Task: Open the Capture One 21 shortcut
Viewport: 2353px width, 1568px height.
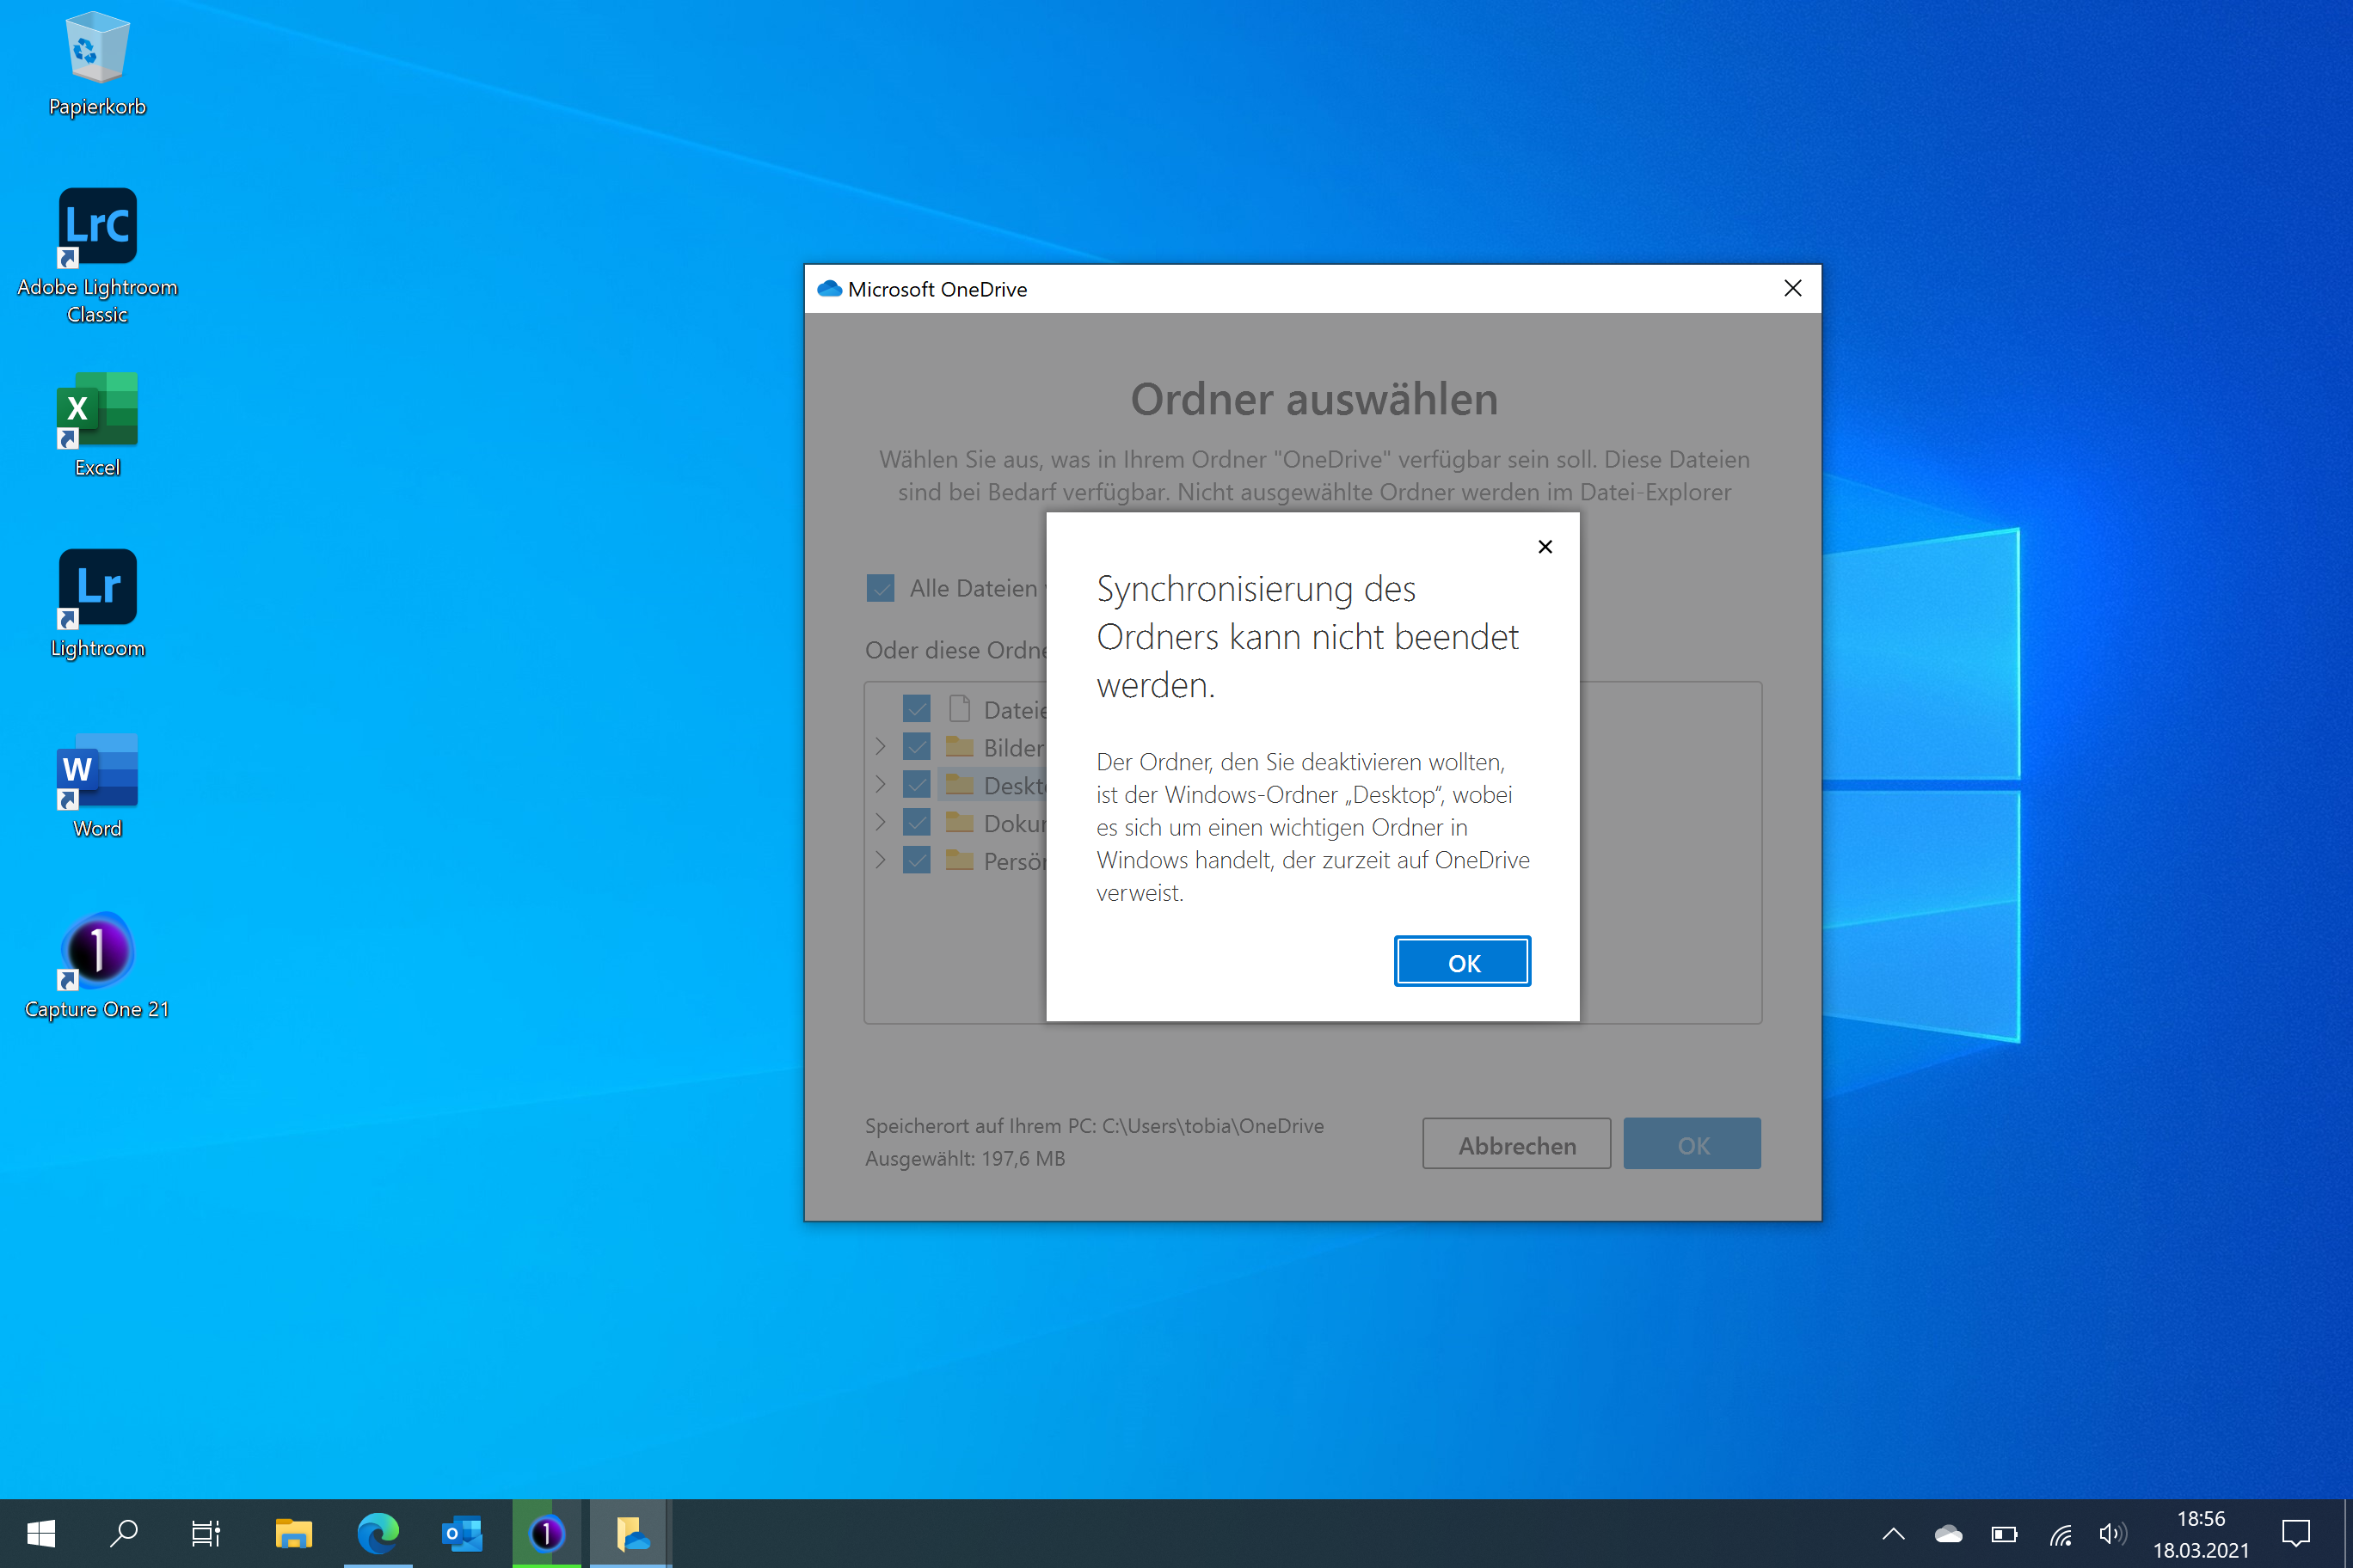Action: point(97,950)
